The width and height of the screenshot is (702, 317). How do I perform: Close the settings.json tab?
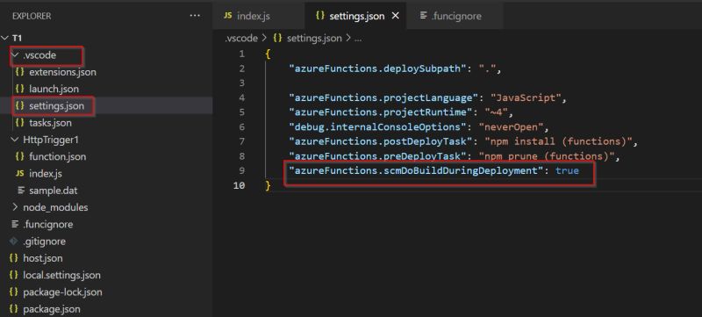(x=396, y=16)
